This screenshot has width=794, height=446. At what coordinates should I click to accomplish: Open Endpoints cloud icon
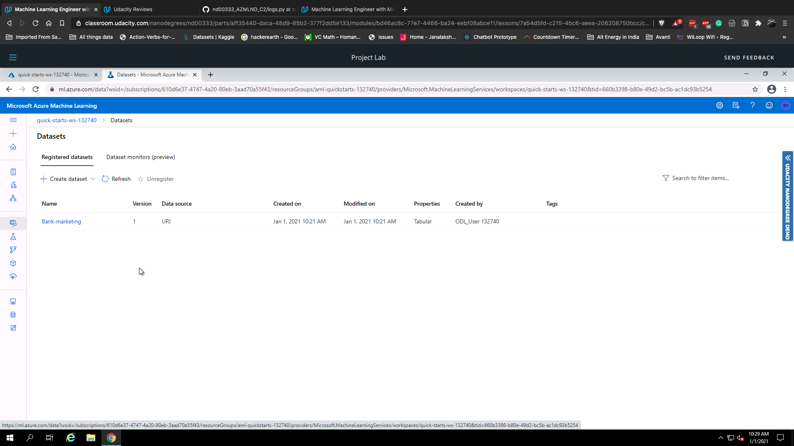click(13, 276)
